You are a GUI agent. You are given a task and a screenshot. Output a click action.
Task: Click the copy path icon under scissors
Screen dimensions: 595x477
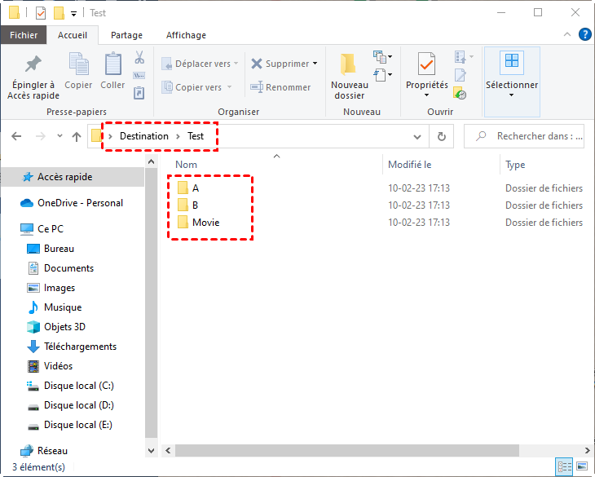(x=139, y=76)
